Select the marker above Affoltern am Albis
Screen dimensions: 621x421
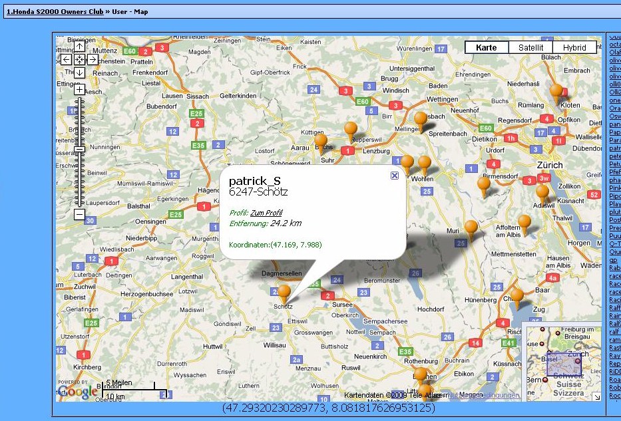click(x=524, y=223)
